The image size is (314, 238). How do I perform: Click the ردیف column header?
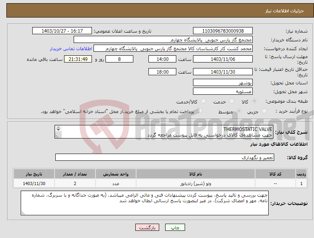point(301,174)
